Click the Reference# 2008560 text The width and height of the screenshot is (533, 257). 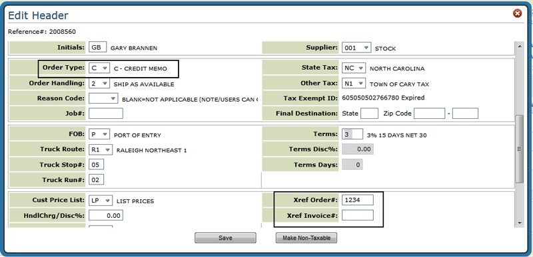[x=42, y=32]
